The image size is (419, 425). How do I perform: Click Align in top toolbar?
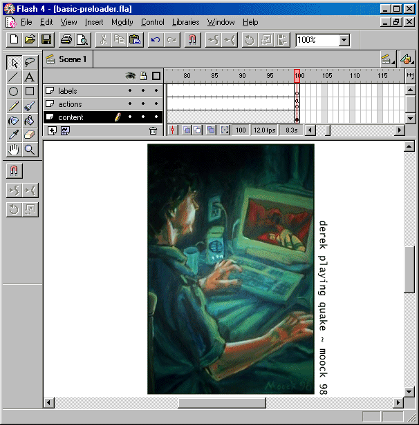pyautogui.click(x=282, y=40)
